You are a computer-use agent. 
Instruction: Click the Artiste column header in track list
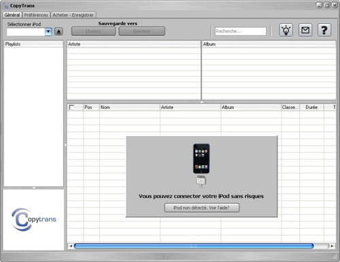(190, 107)
